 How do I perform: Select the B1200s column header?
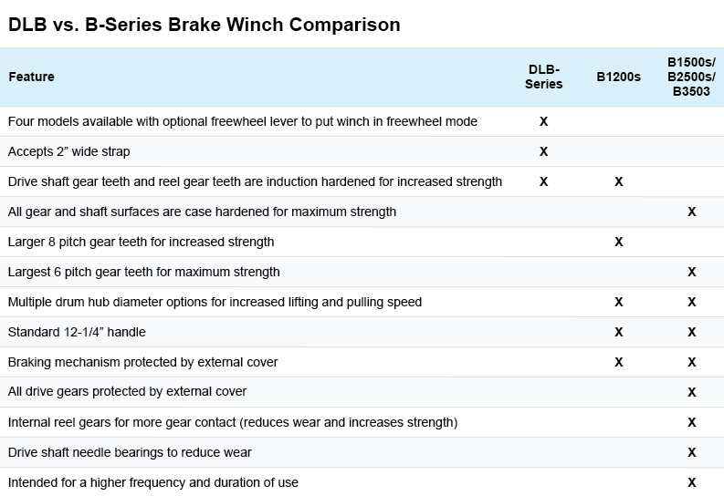click(618, 77)
